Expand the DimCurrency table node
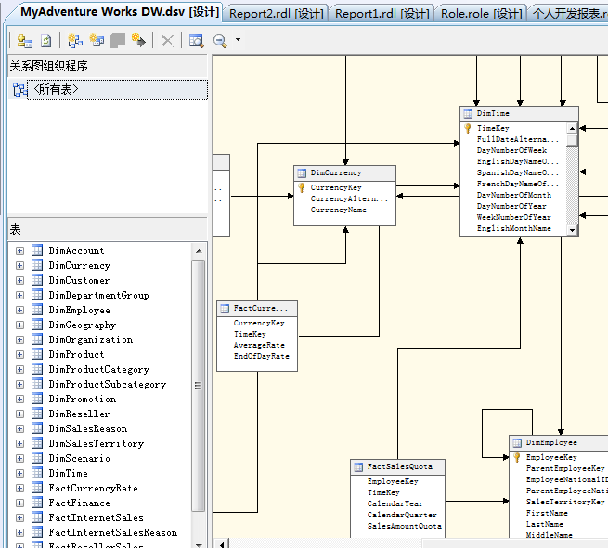This screenshot has width=608, height=548. [19, 265]
